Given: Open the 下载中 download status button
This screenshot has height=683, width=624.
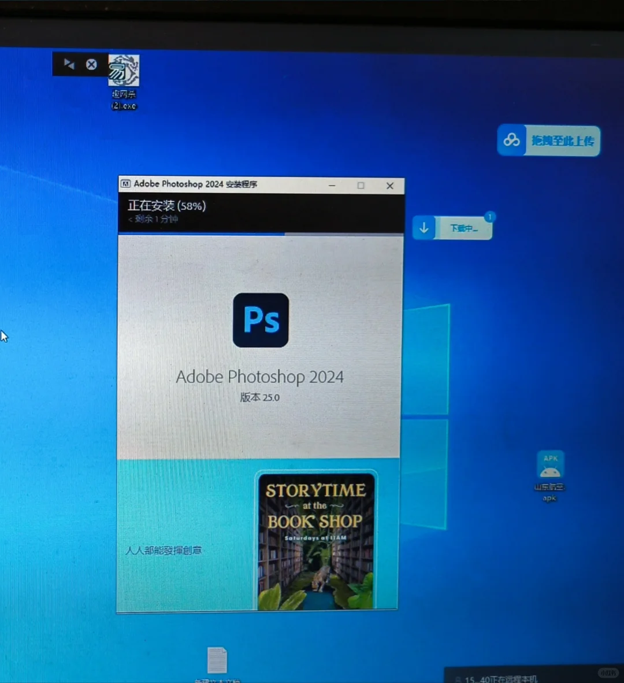Looking at the screenshot, I should click(464, 228).
